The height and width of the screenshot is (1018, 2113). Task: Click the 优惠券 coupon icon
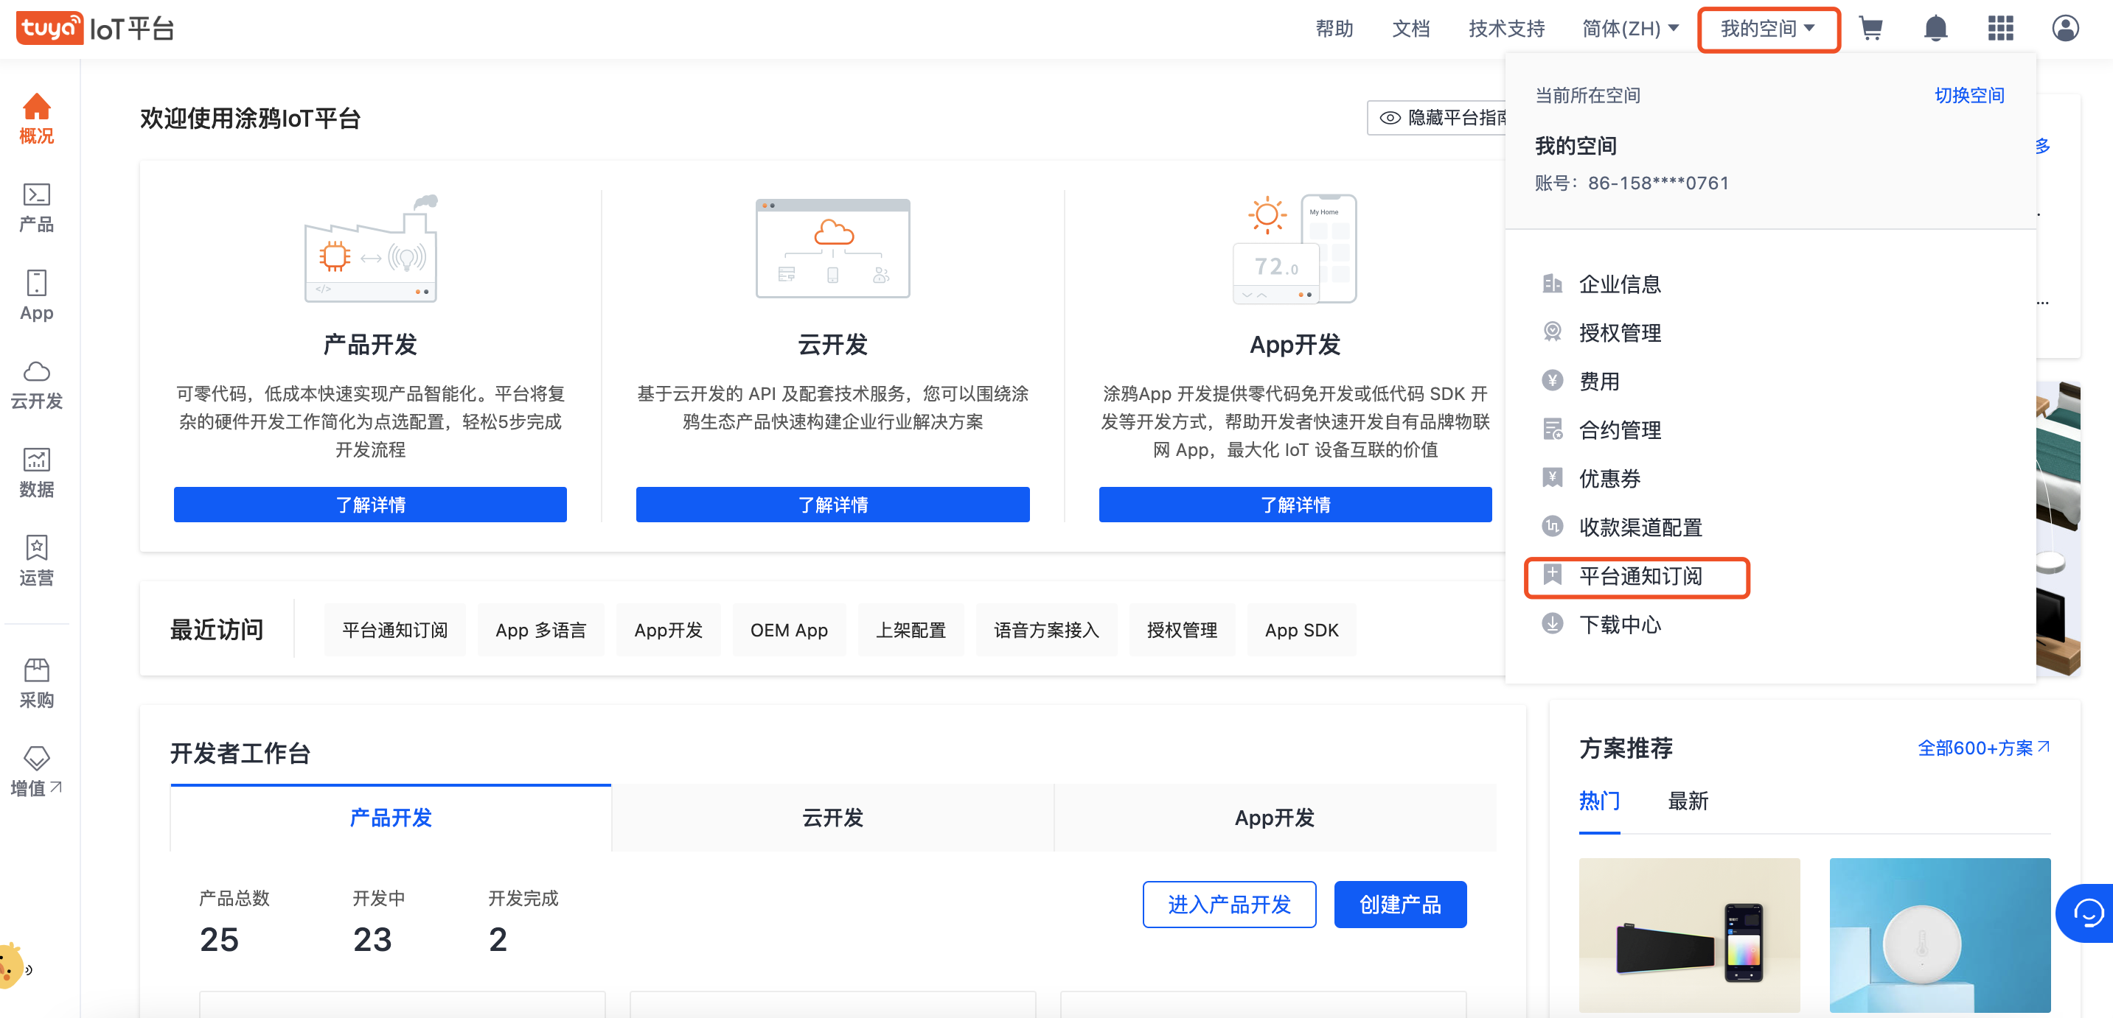pos(1552,478)
